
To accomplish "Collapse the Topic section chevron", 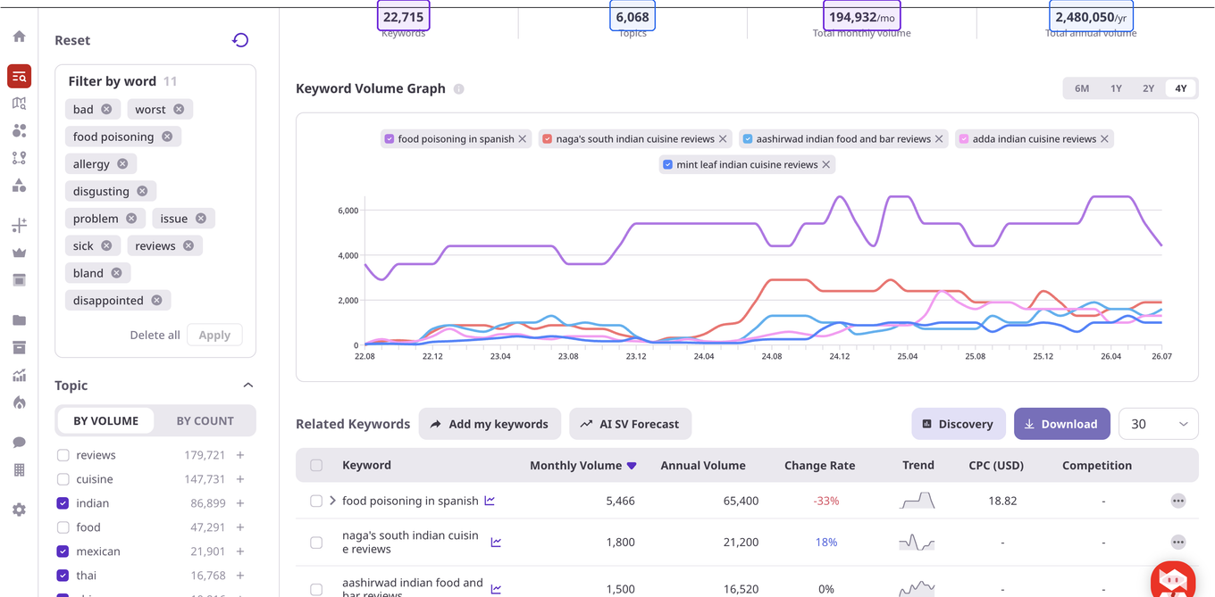I will (x=248, y=386).
